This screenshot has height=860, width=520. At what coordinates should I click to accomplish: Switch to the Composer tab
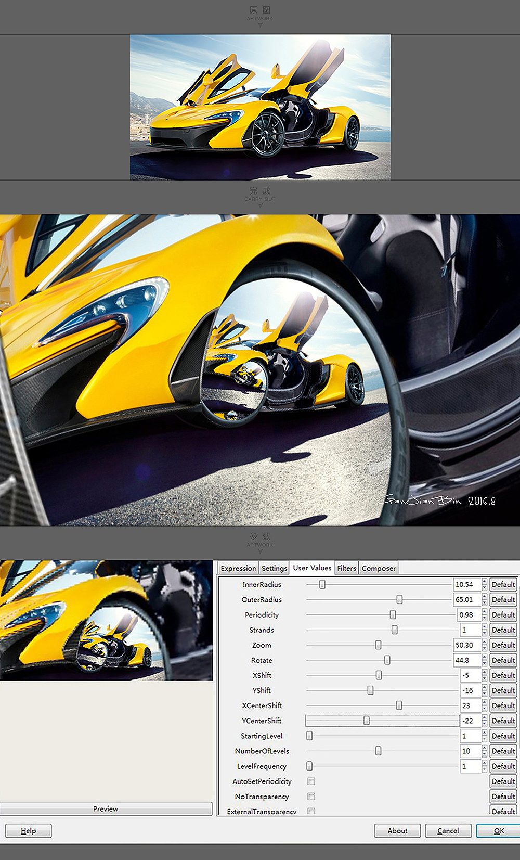[379, 568]
